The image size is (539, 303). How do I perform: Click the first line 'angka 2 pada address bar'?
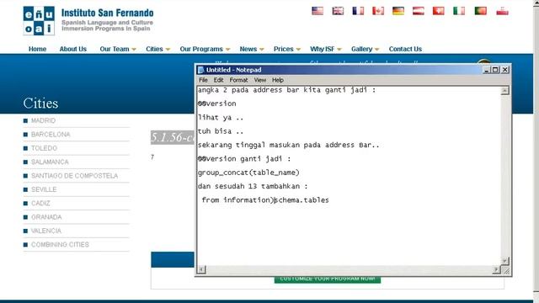[286, 90]
